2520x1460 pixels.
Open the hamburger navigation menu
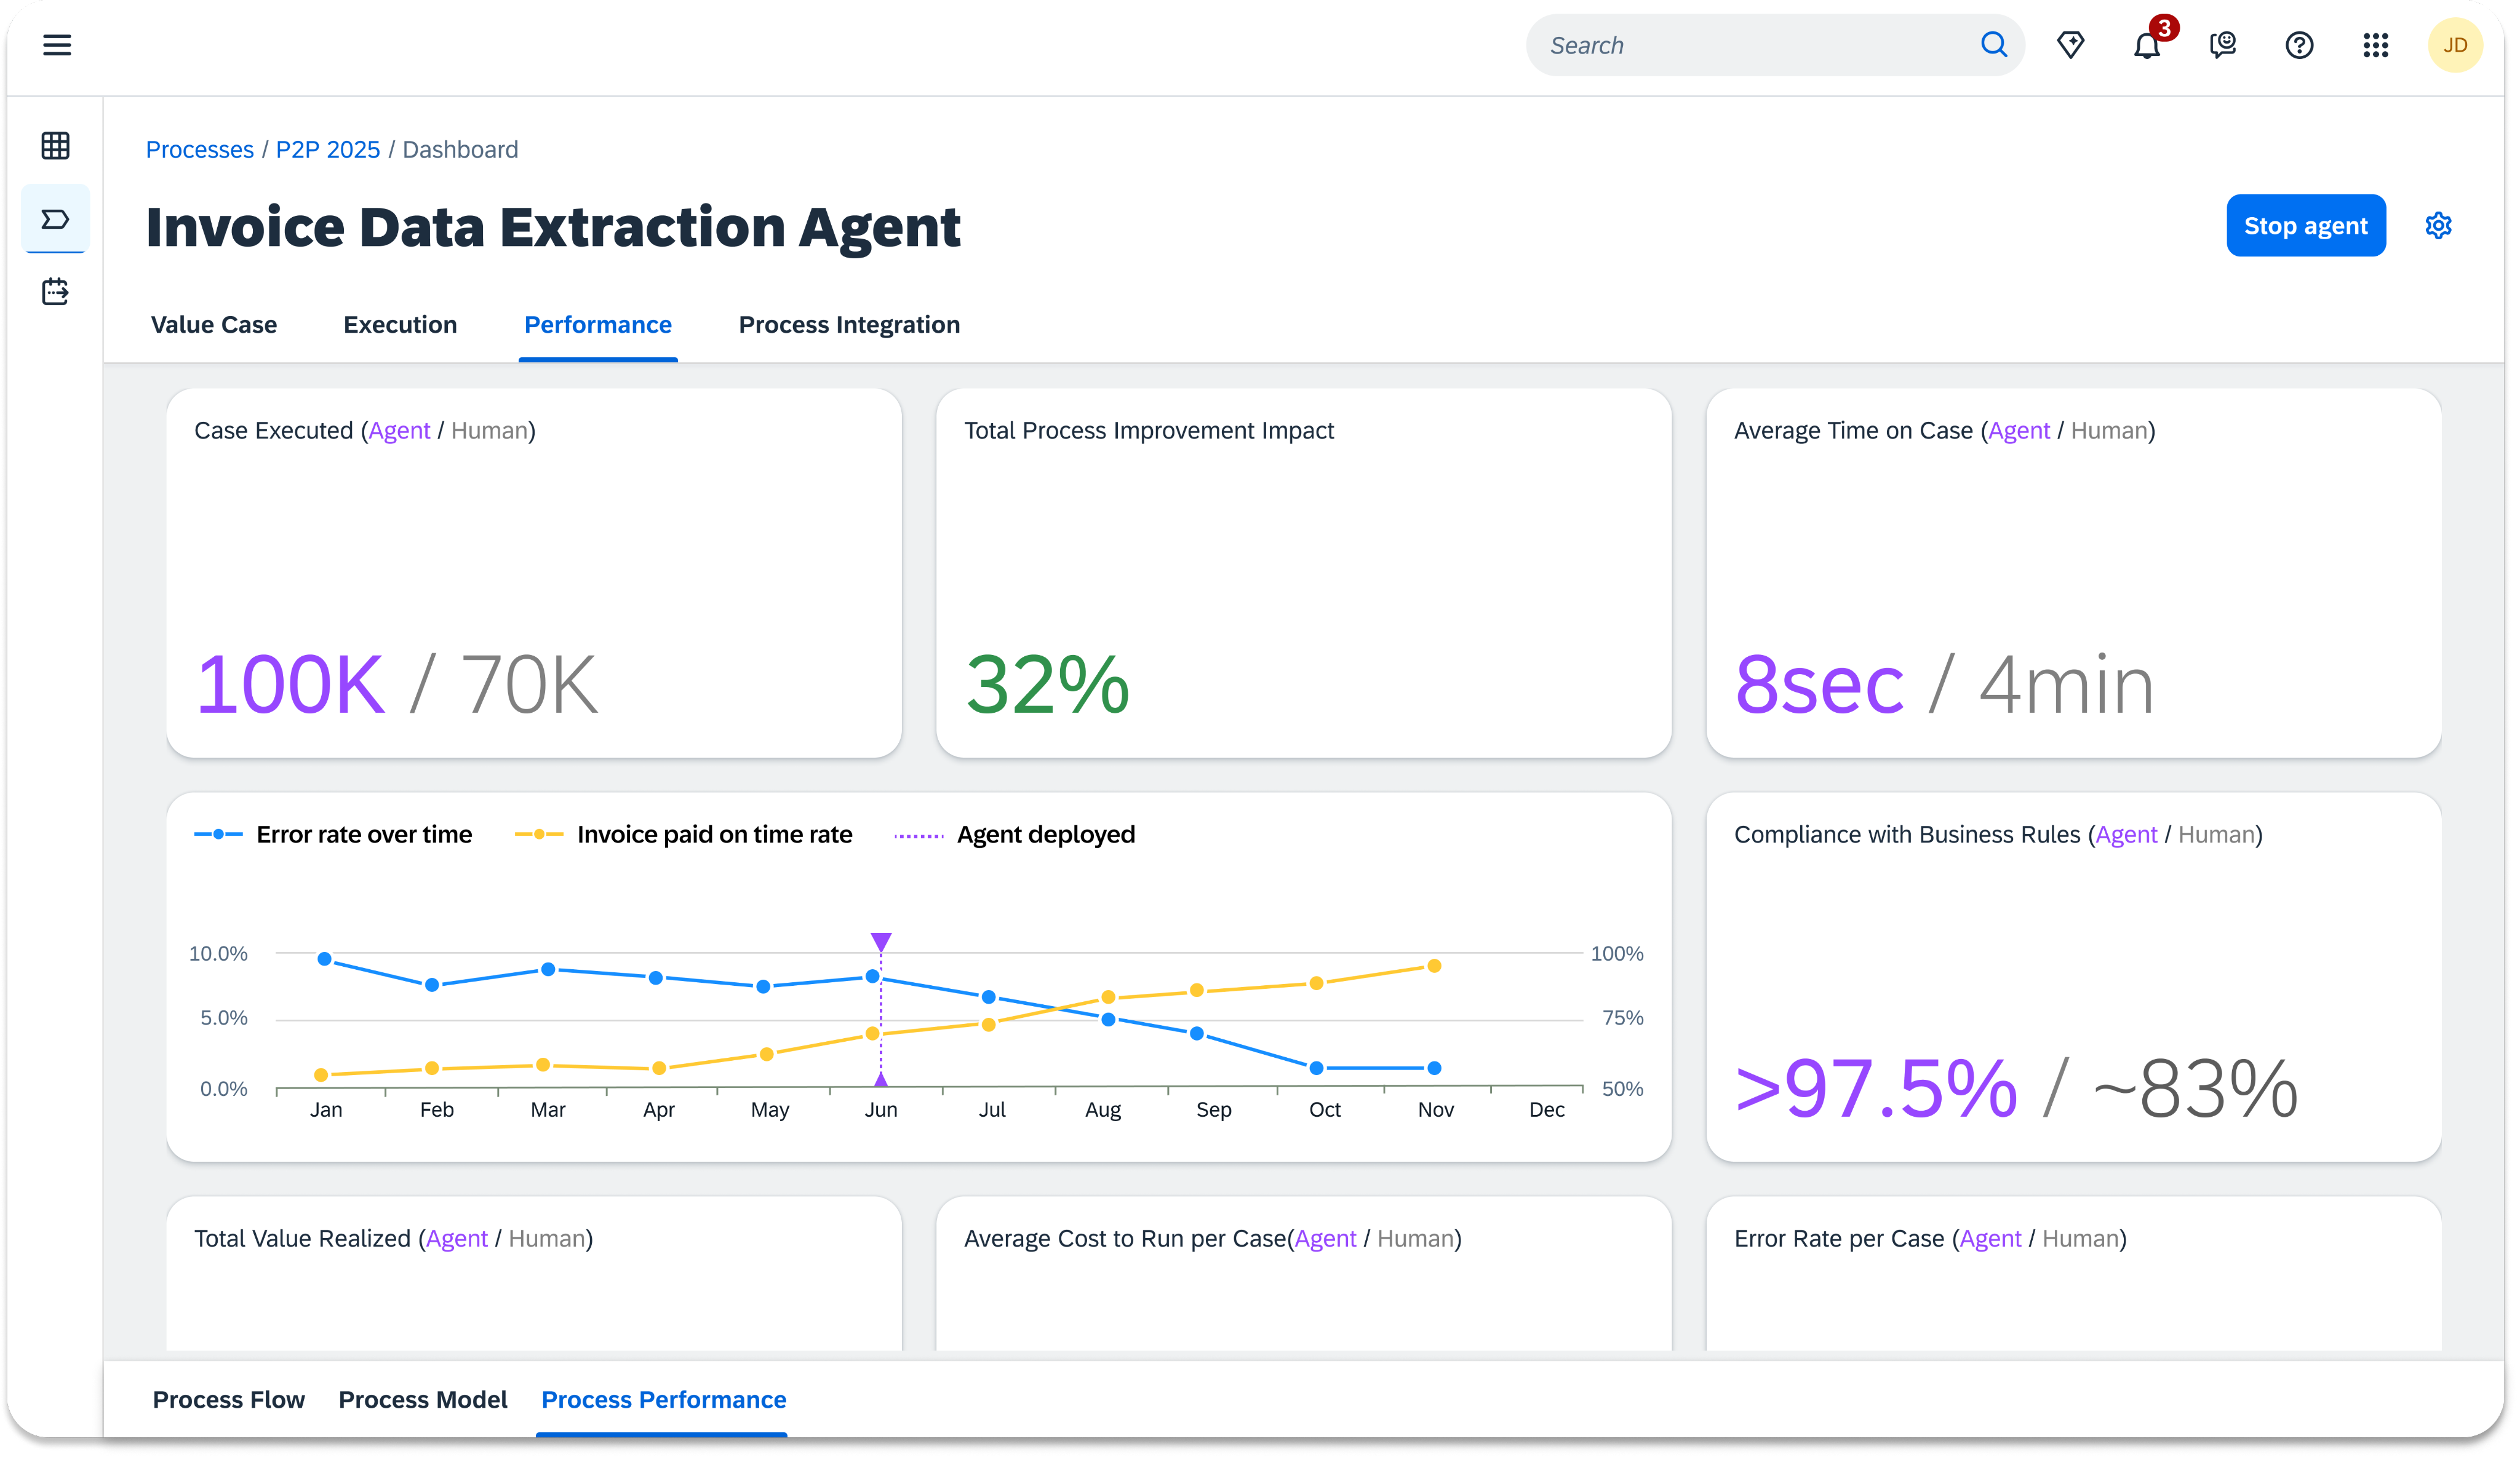click(x=57, y=45)
